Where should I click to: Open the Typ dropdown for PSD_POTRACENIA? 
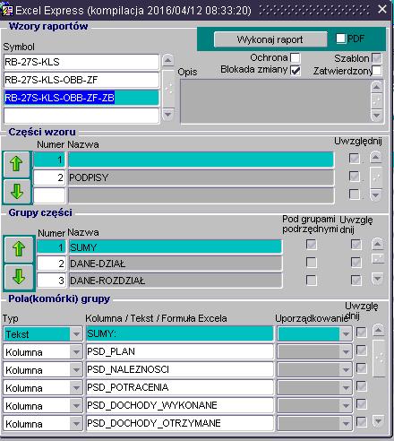click(x=76, y=388)
